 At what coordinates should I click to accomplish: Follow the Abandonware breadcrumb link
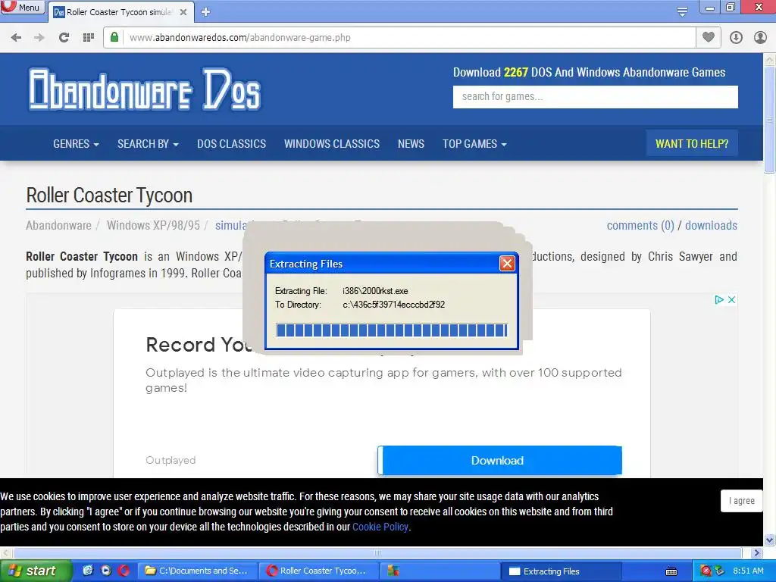[x=58, y=226]
